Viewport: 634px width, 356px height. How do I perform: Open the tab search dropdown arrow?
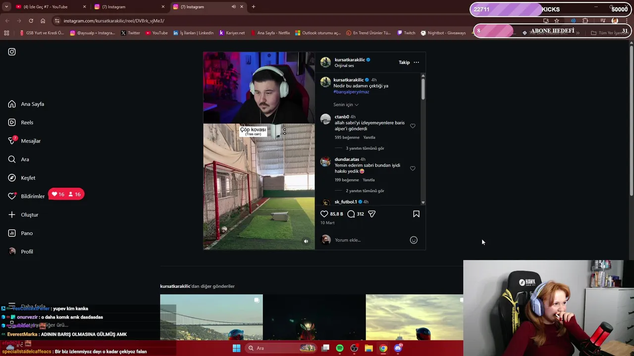tap(6, 7)
